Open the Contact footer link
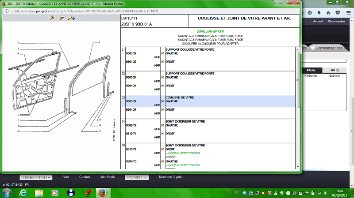The image size is (354, 198). pos(85,177)
